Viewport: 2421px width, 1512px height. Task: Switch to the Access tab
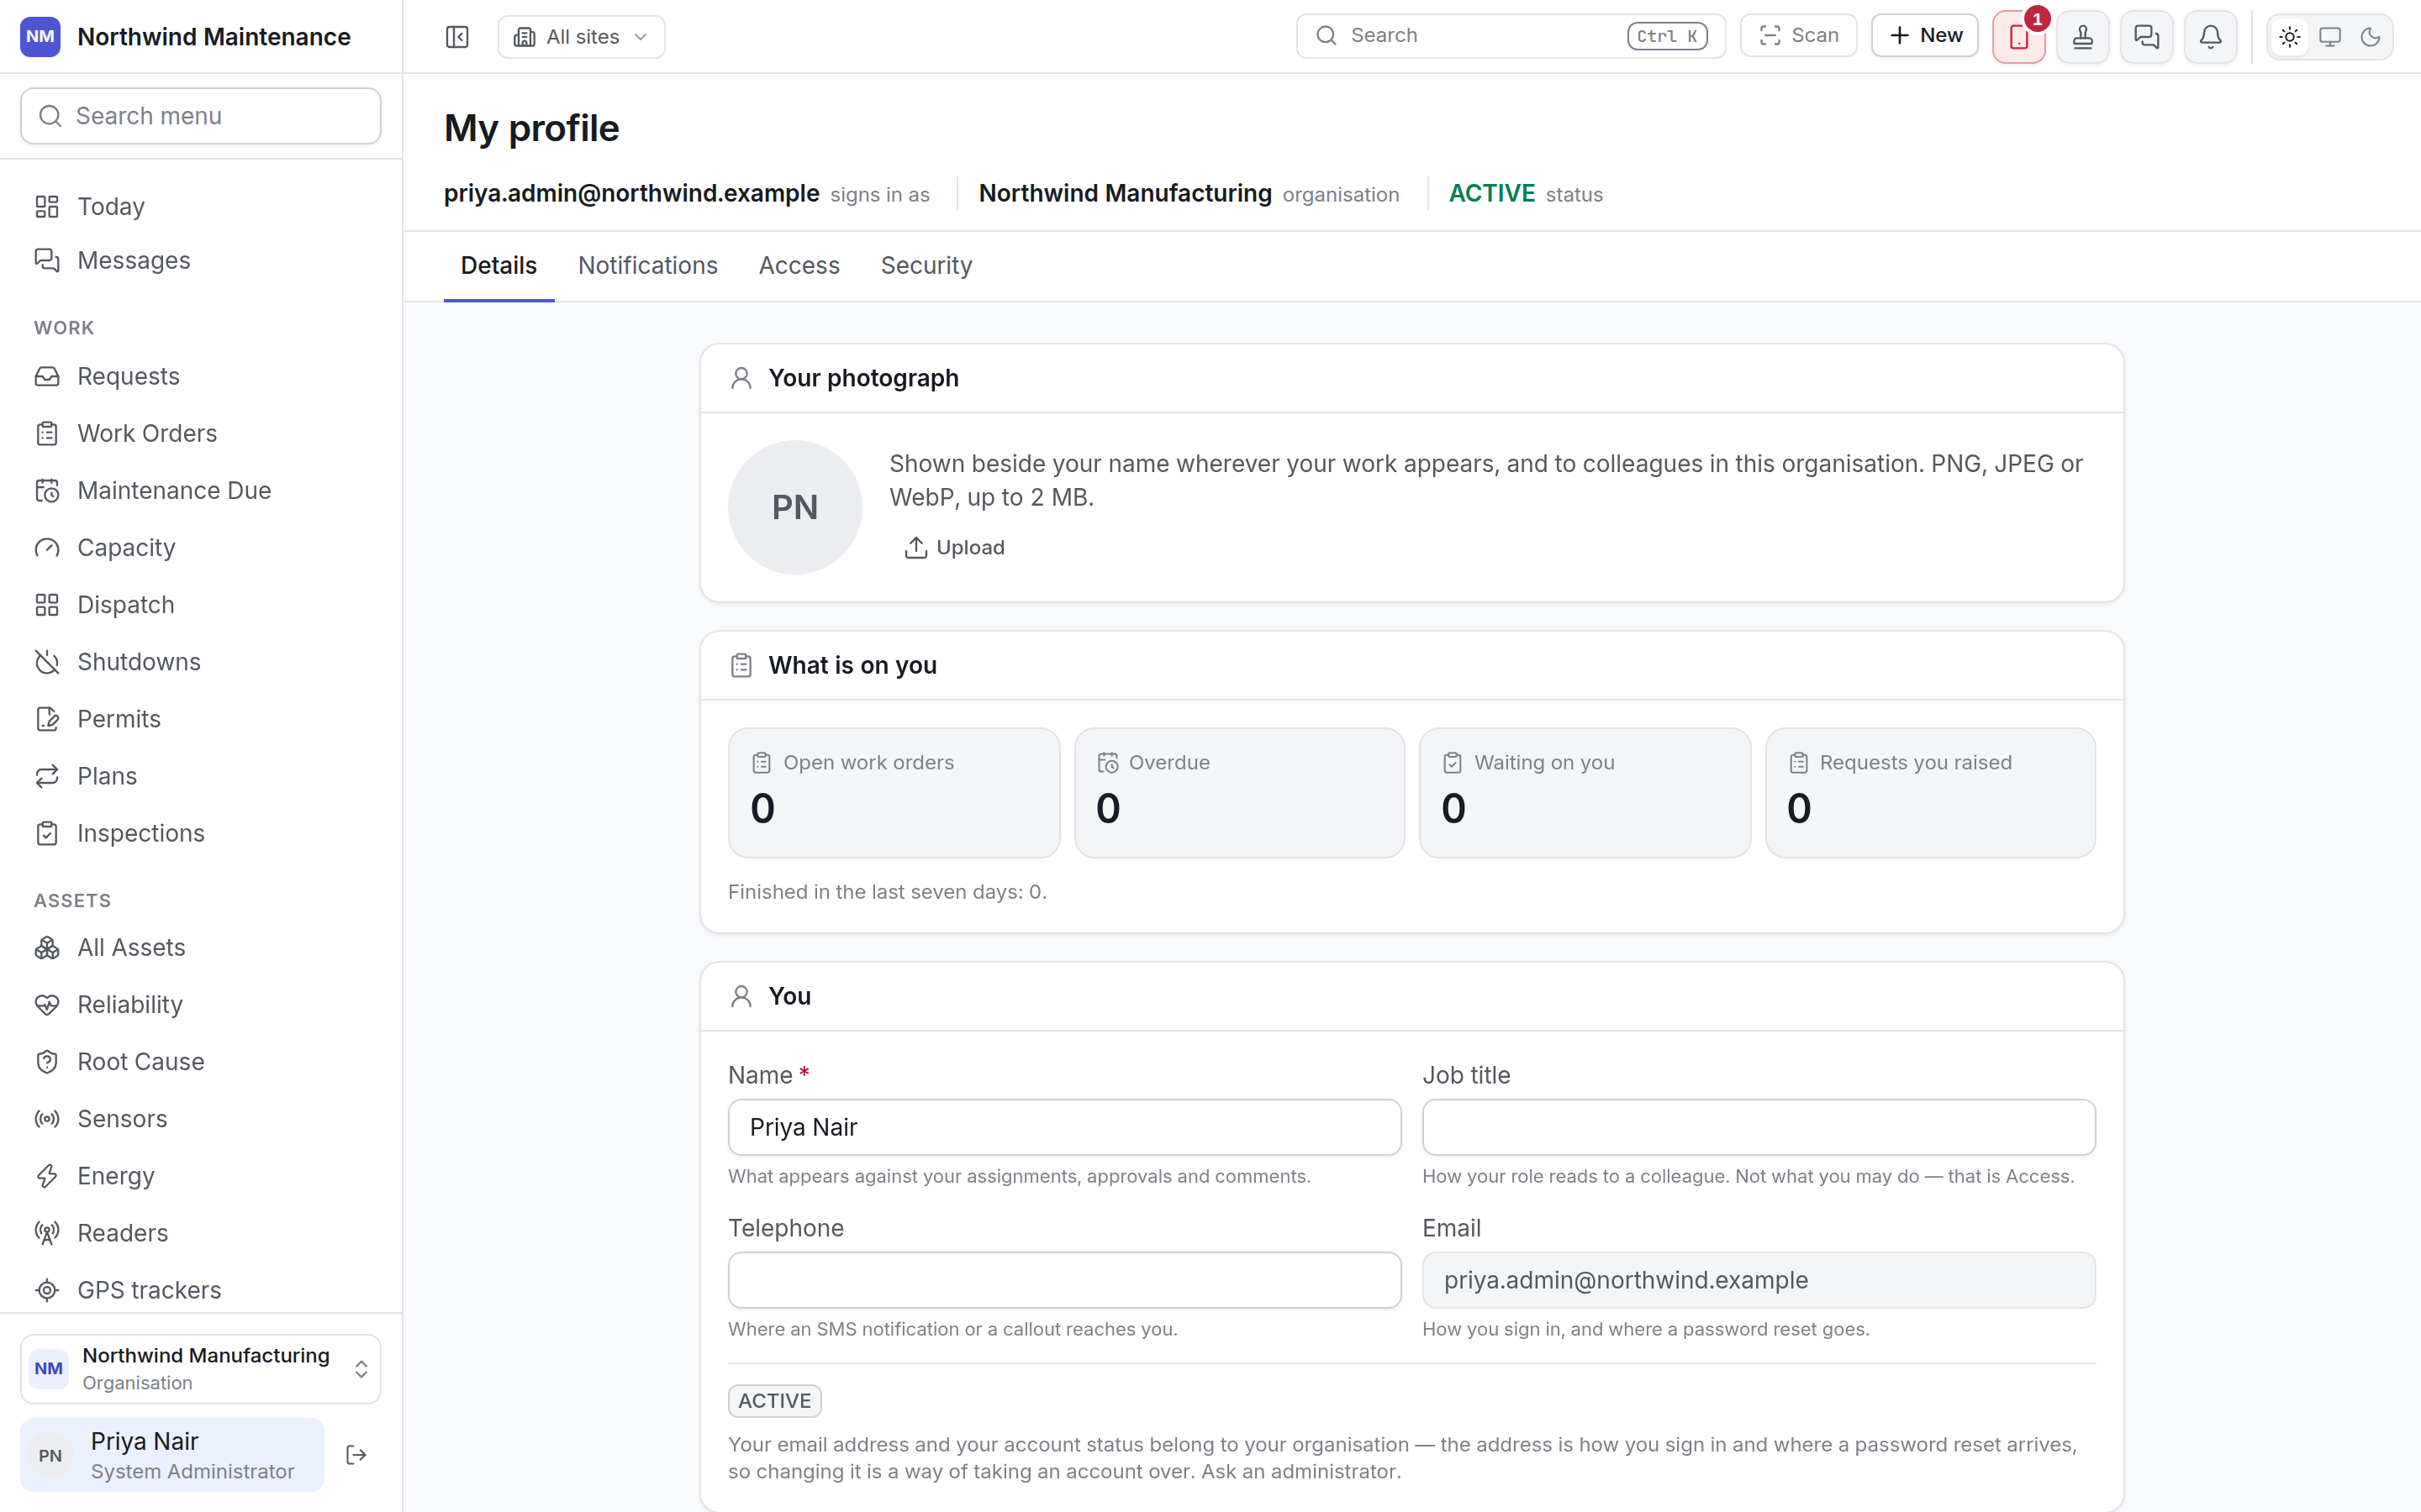point(799,265)
